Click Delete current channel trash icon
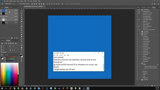The height and width of the screenshot is (90, 160). (x=17, y=38)
